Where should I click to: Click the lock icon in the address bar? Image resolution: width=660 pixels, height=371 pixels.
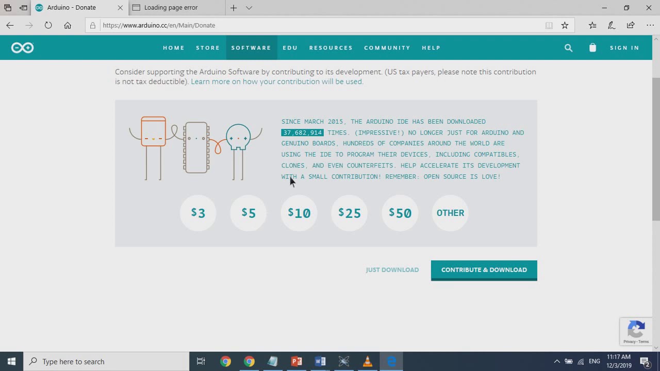click(x=93, y=25)
